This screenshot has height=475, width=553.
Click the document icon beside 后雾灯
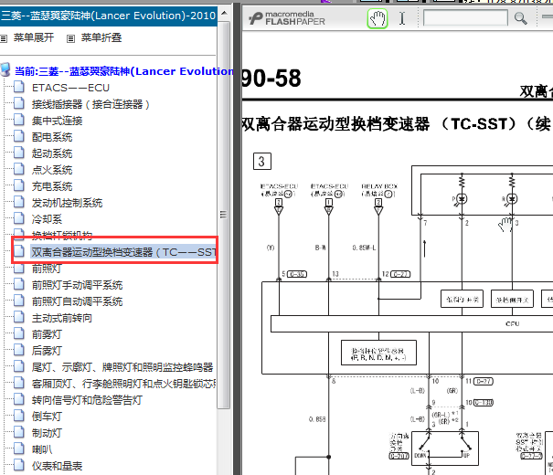click(x=19, y=350)
